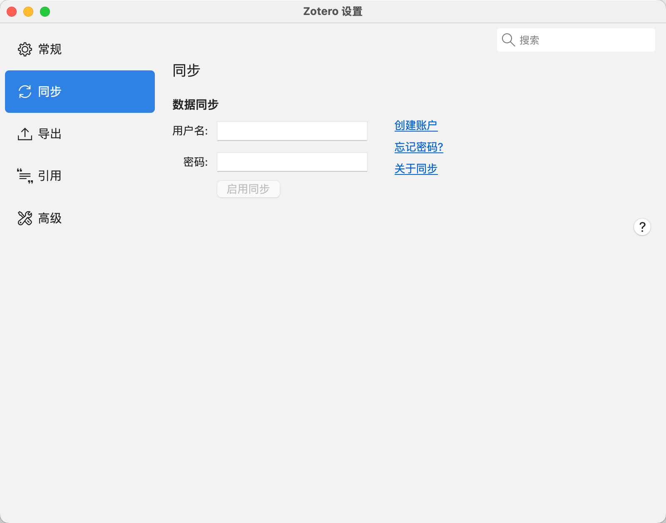The width and height of the screenshot is (666, 523).
Task: Maximize the Zotero 设置 window
Action: [45, 12]
